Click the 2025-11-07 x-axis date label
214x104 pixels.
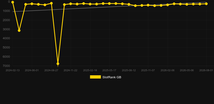tap(148, 70)
